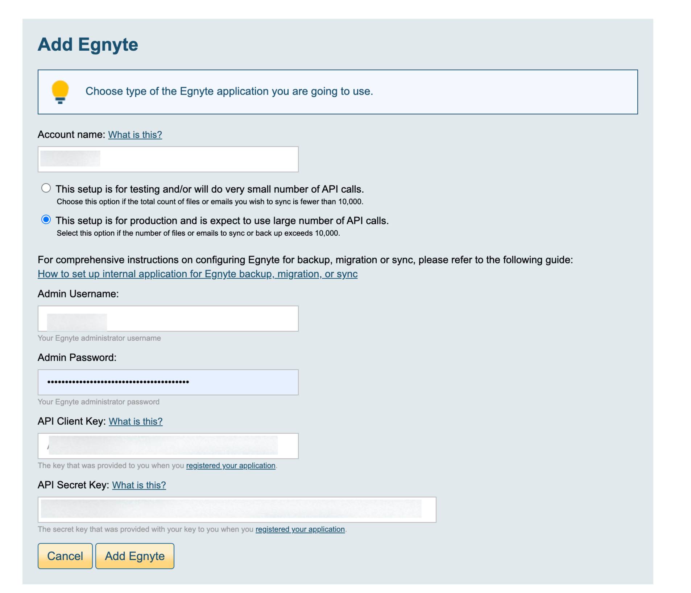Screen dimensions: 691x593
Task: Follow 'registered your application' link under Secret Key
Action: pyautogui.click(x=300, y=529)
